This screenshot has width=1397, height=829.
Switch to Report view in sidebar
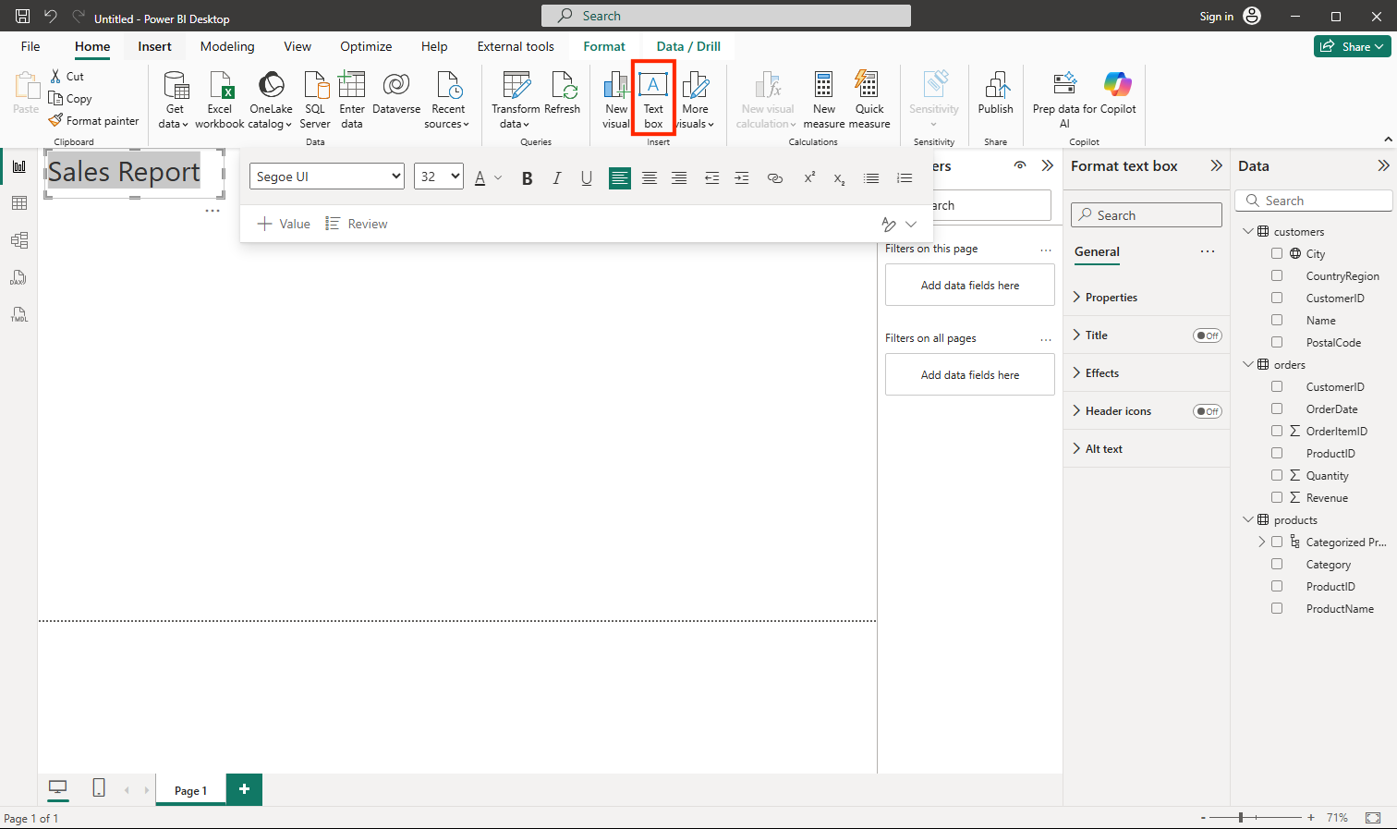(19, 167)
